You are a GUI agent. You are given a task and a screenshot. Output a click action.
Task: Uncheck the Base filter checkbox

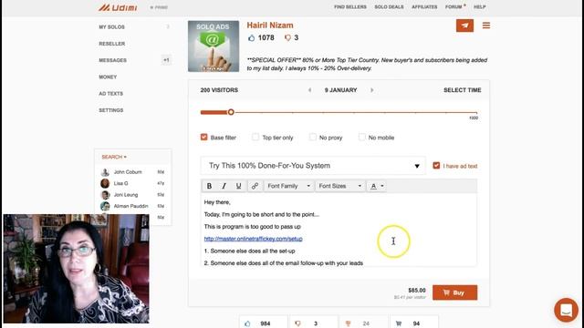[x=203, y=137]
